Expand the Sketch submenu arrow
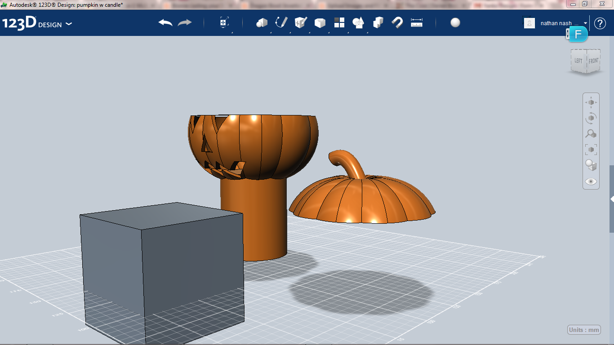This screenshot has height=345, width=614. click(x=290, y=32)
